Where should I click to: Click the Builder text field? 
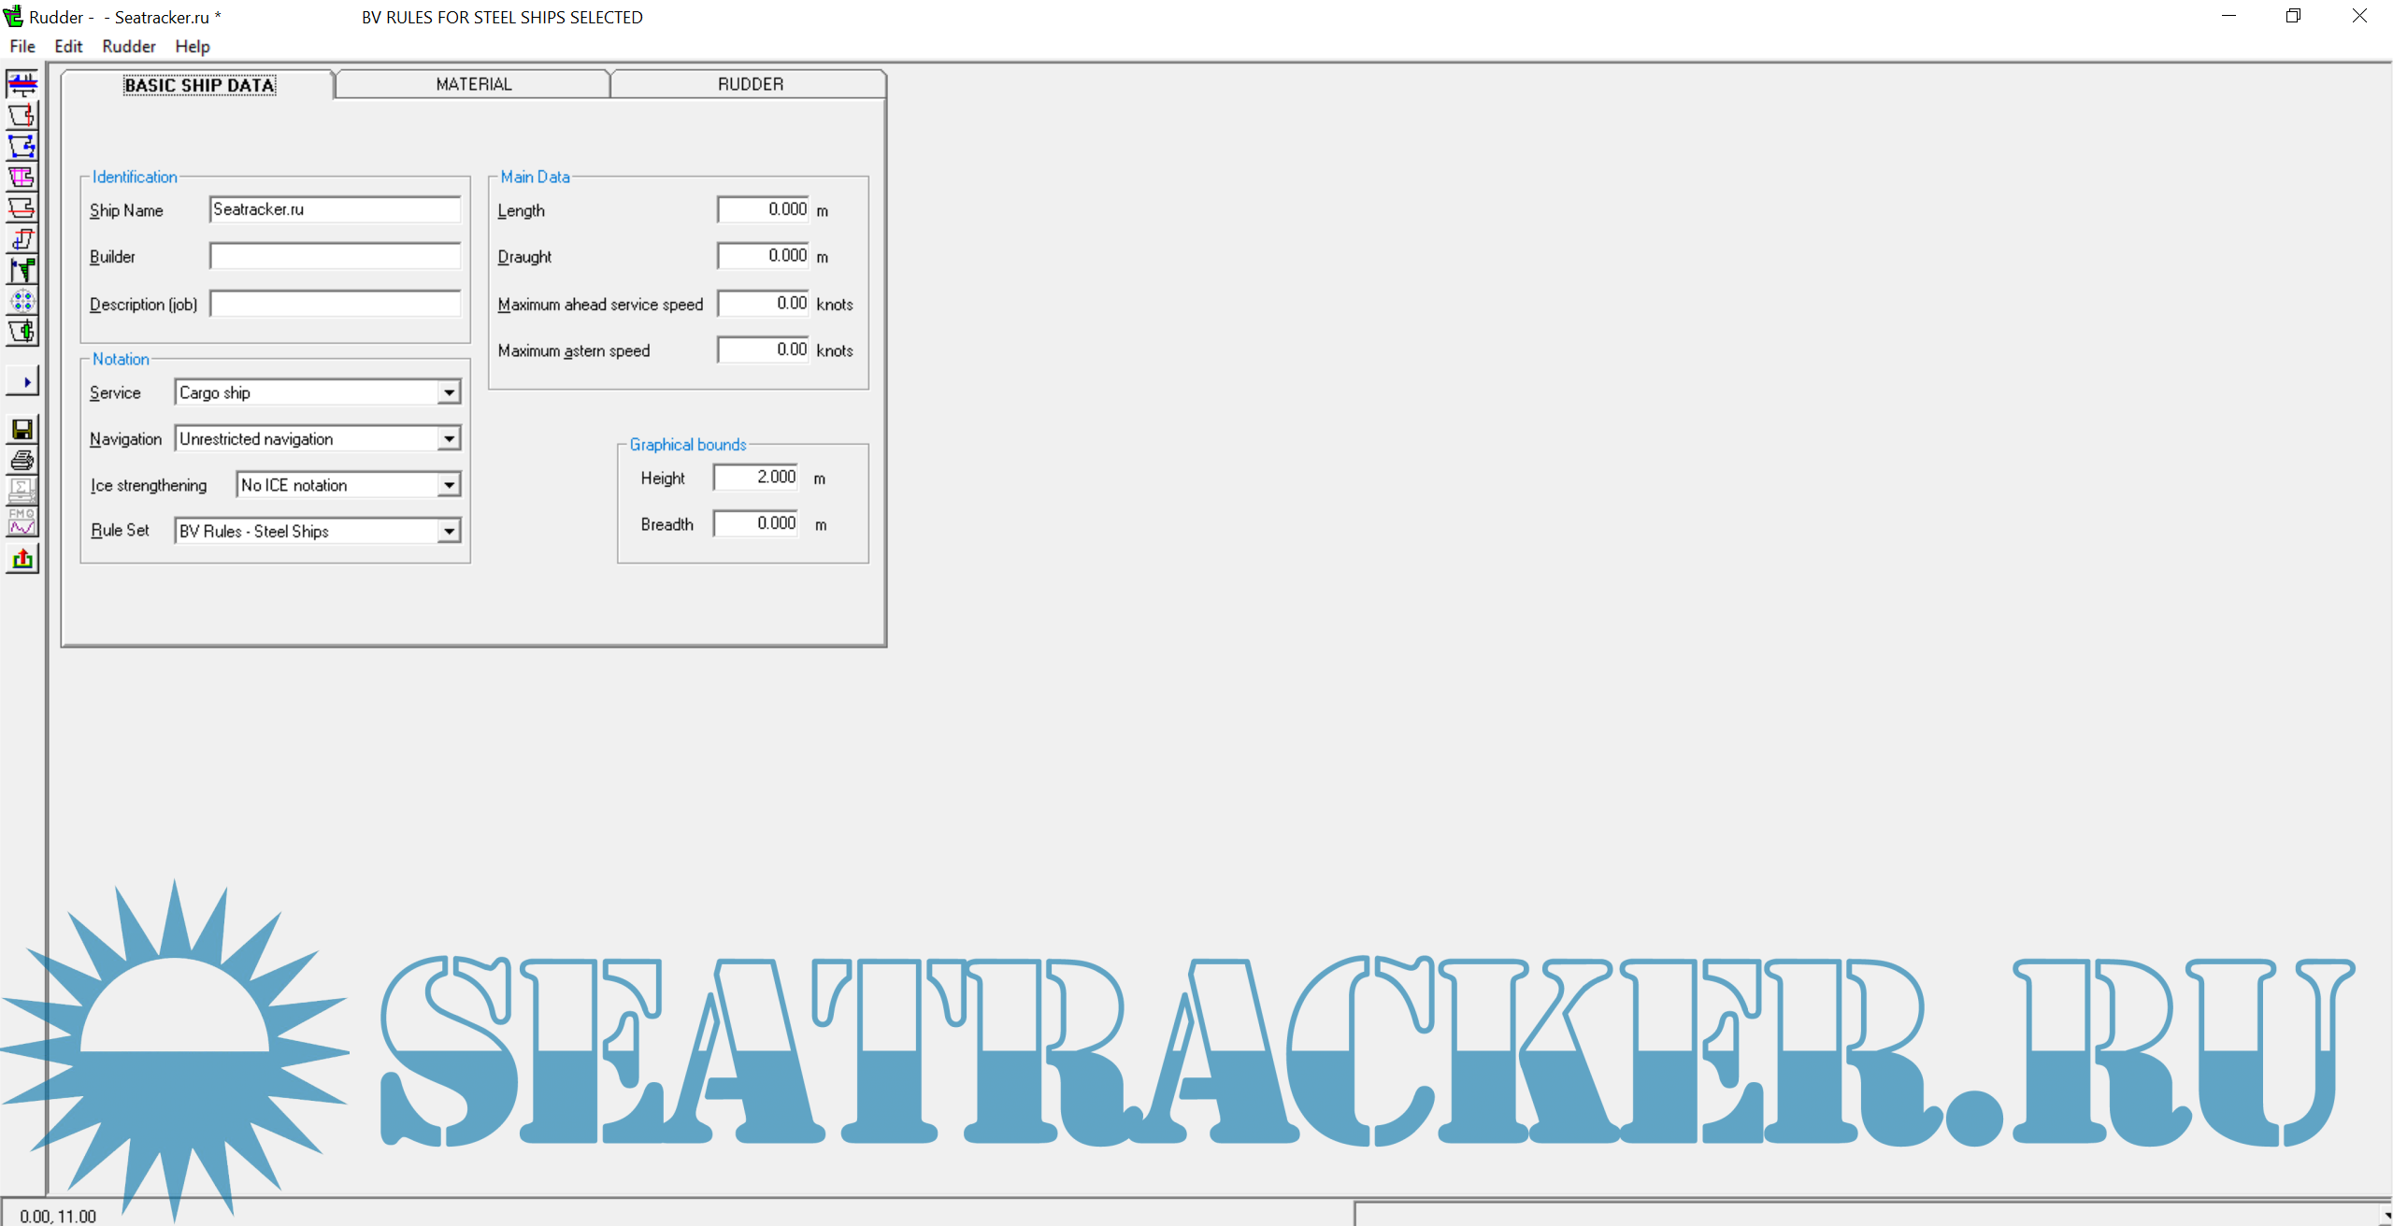(335, 256)
